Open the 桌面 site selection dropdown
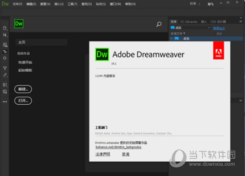 [x=190, y=28]
